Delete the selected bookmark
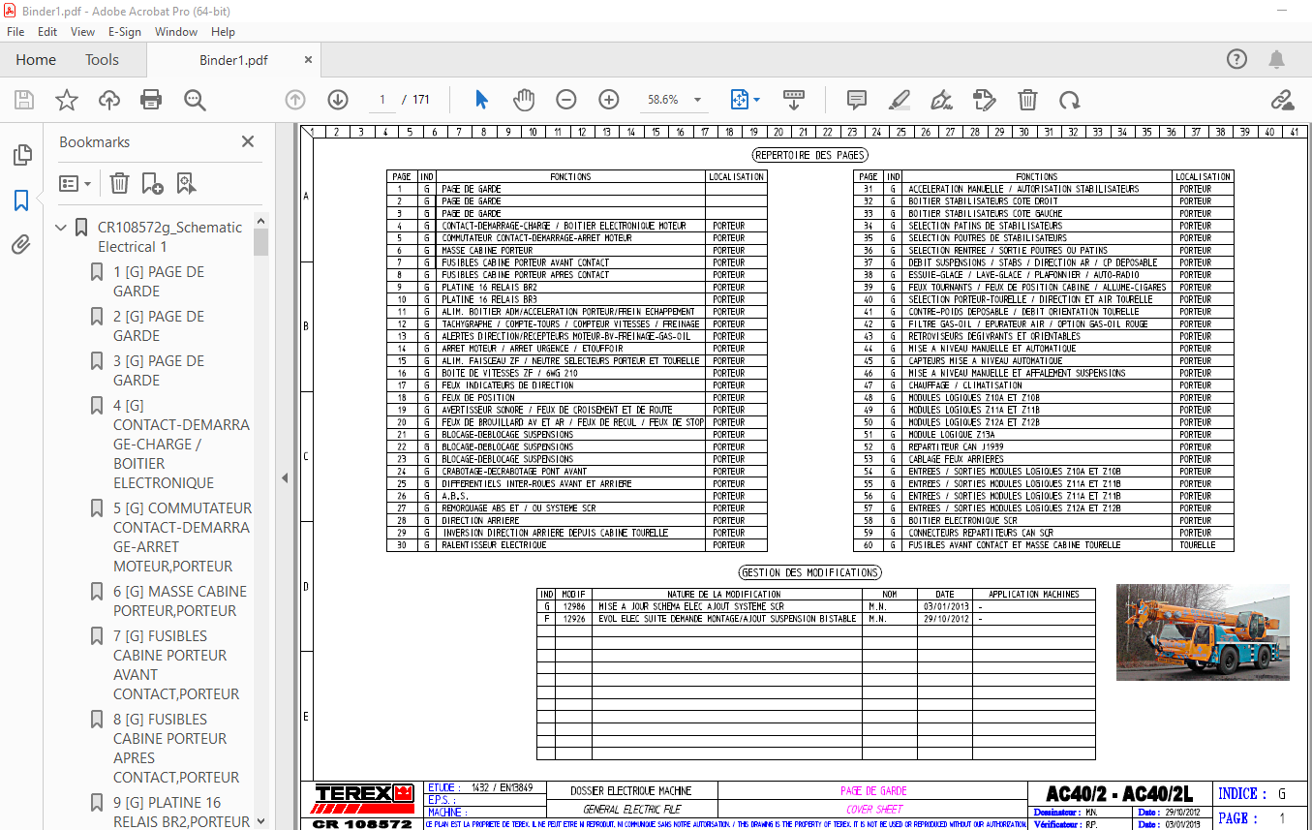This screenshot has width=1312, height=830. click(119, 183)
